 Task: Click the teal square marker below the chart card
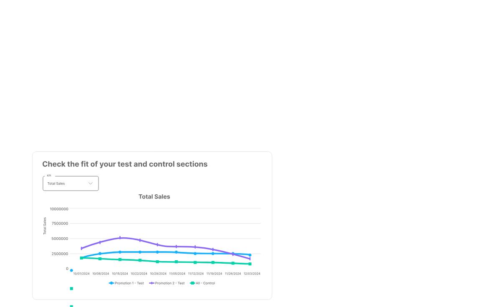pyautogui.click(x=71, y=288)
